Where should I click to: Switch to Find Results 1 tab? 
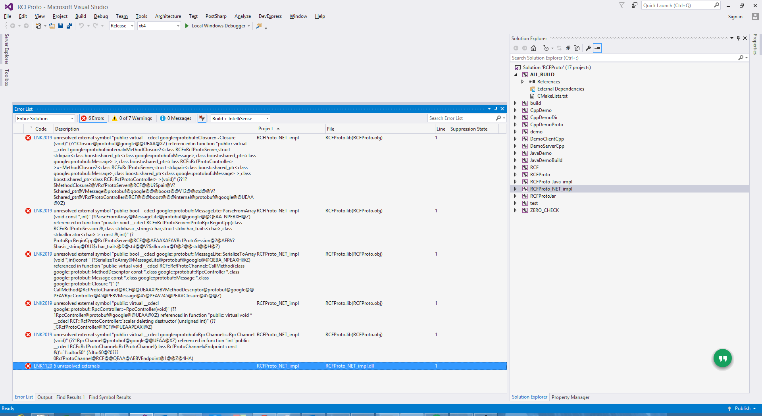click(71, 397)
